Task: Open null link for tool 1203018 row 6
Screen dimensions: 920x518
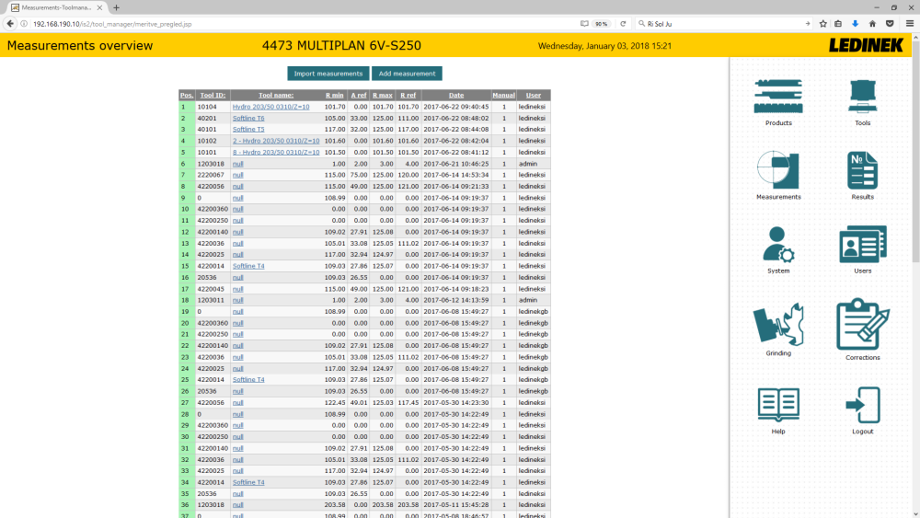Action: coord(237,164)
